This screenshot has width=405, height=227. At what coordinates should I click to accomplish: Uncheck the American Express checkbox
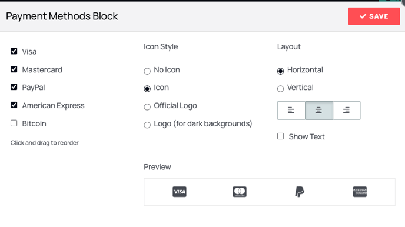(x=14, y=105)
